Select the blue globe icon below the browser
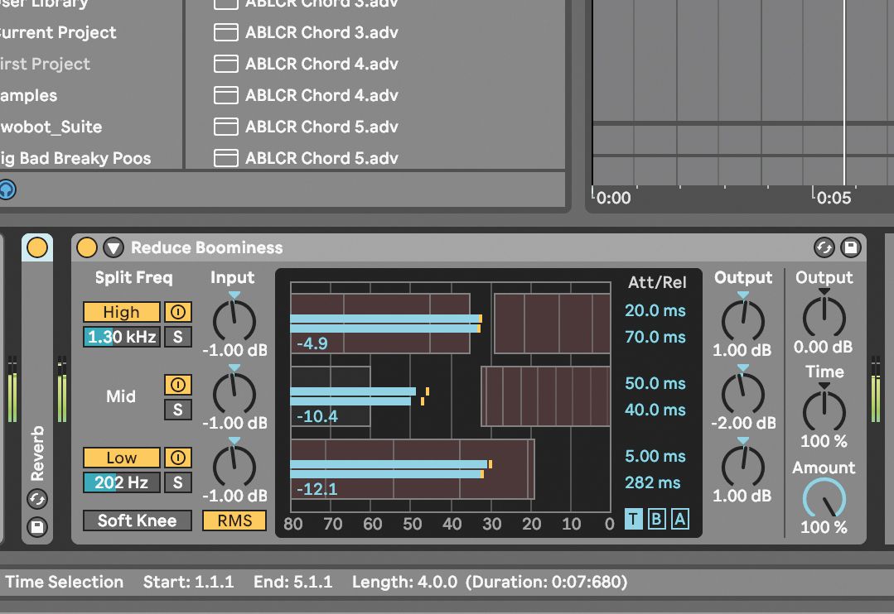 tap(8, 190)
